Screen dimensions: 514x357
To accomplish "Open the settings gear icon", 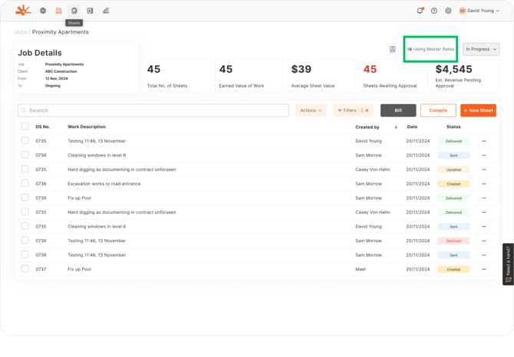I will tap(449, 11).
